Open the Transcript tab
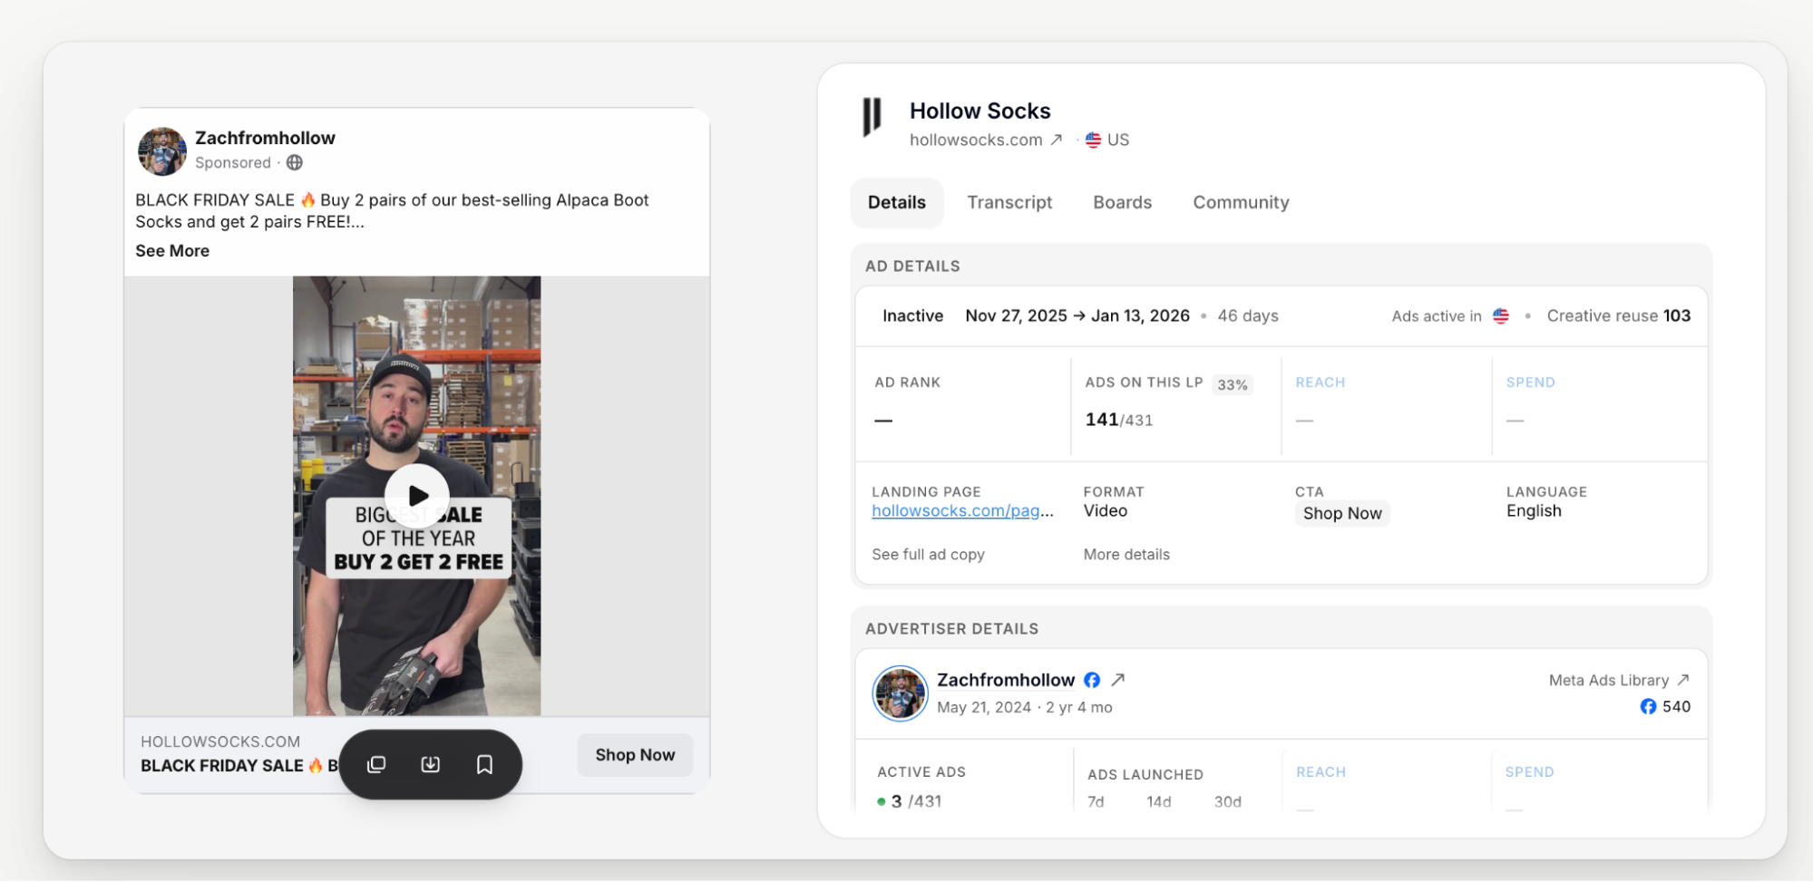Screen dimensions: 1813x882 (x=1009, y=202)
